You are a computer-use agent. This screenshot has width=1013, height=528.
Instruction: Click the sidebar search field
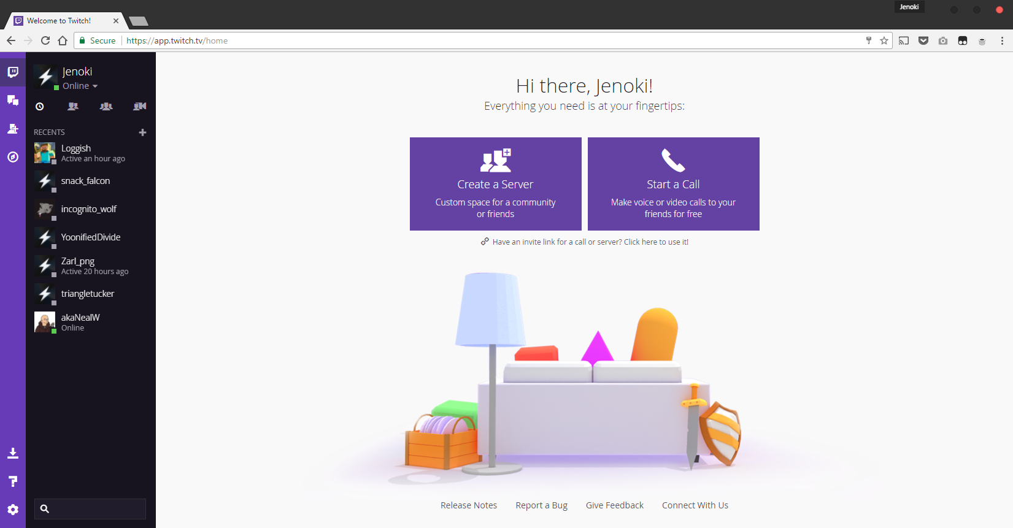point(90,509)
